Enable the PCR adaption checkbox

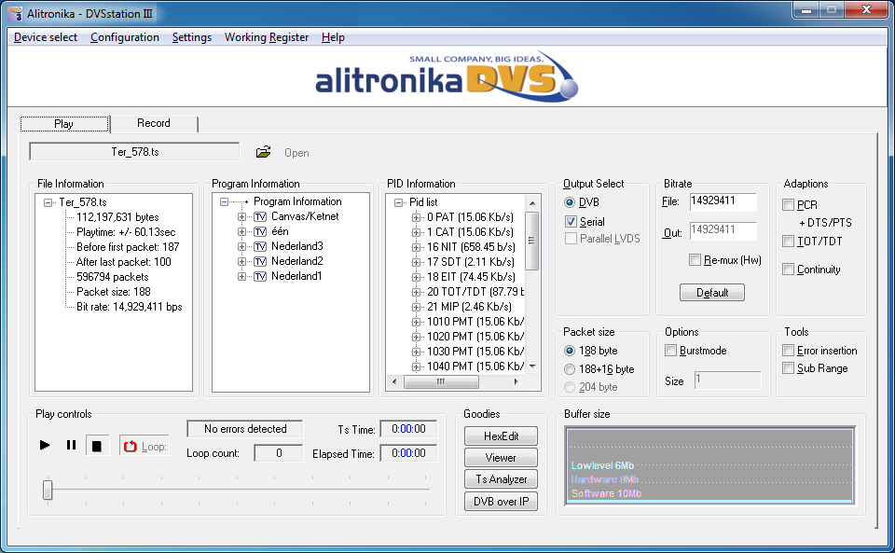tap(789, 205)
